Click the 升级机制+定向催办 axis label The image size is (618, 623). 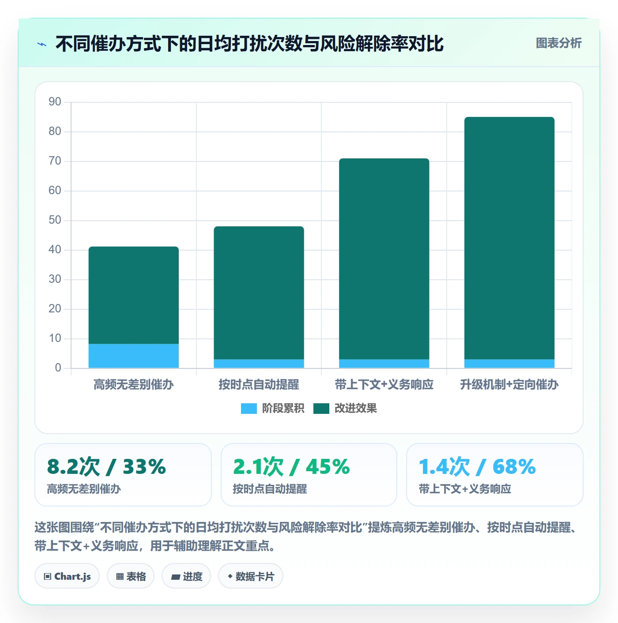[x=509, y=385]
